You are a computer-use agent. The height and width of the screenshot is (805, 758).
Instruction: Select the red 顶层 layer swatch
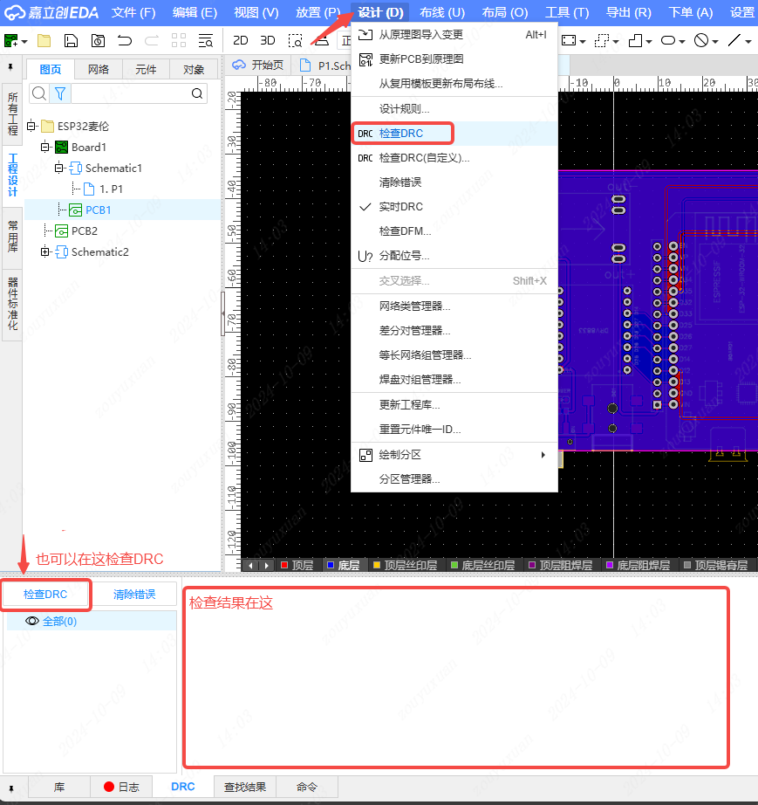[x=284, y=565]
